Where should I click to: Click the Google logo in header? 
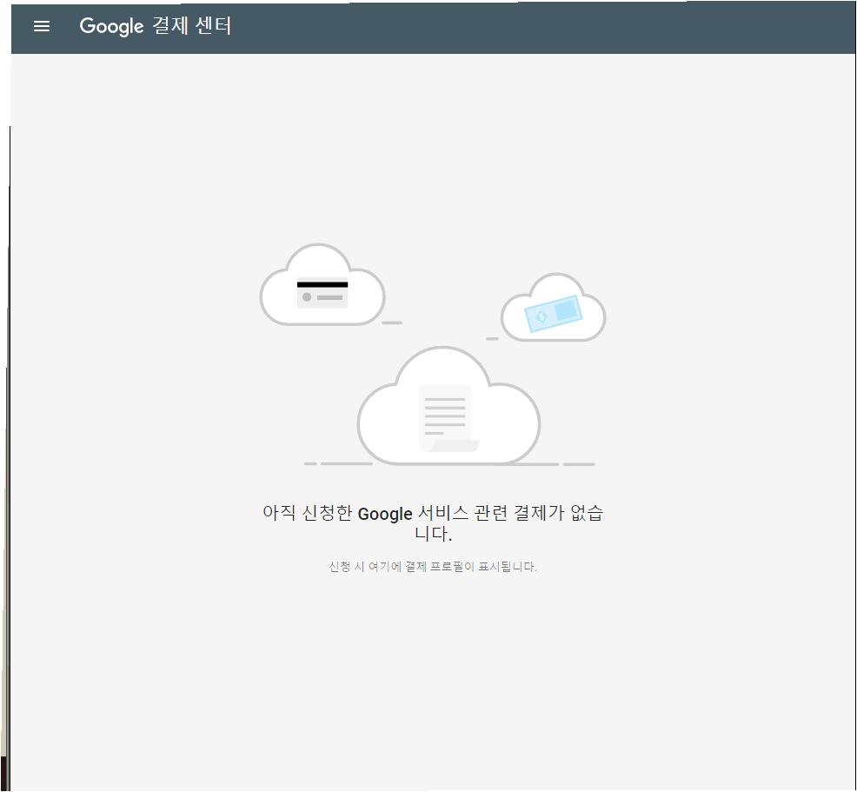(x=110, y=26)
